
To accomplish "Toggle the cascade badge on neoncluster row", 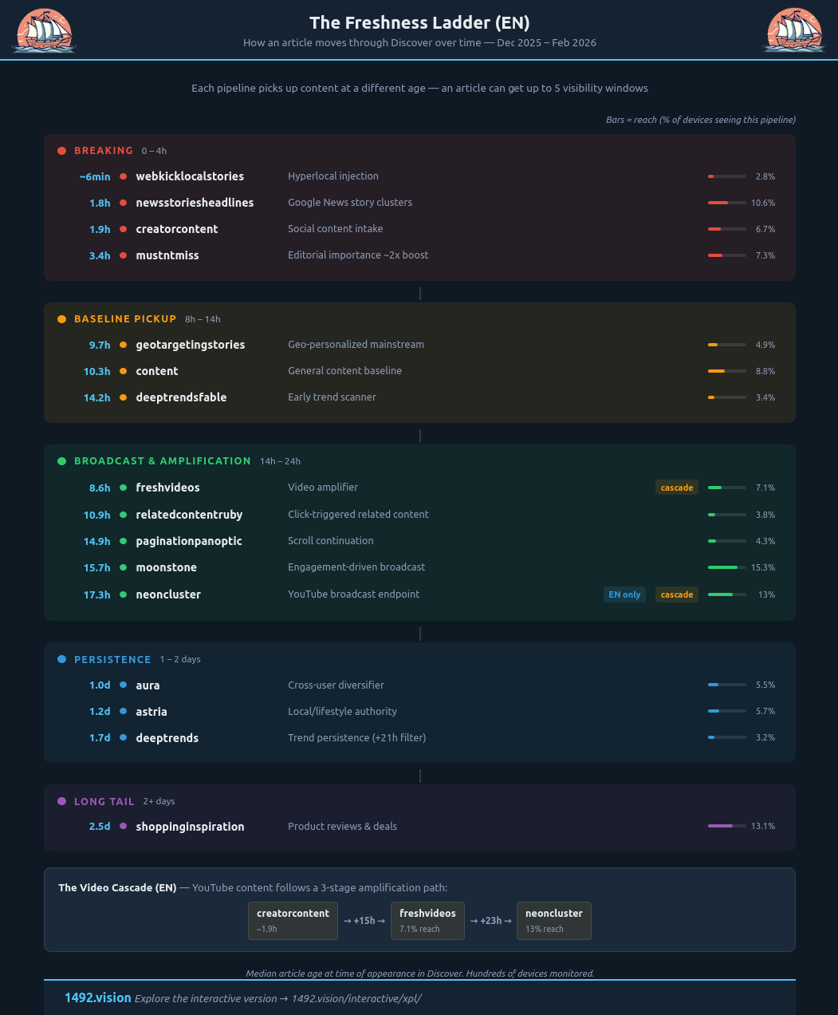I will (x=676, y=594).
